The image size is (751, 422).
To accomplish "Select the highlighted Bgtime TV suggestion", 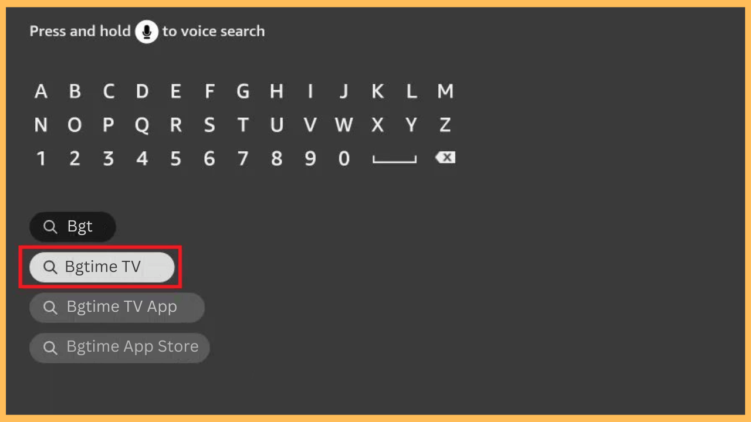I will tap(103, 267).
